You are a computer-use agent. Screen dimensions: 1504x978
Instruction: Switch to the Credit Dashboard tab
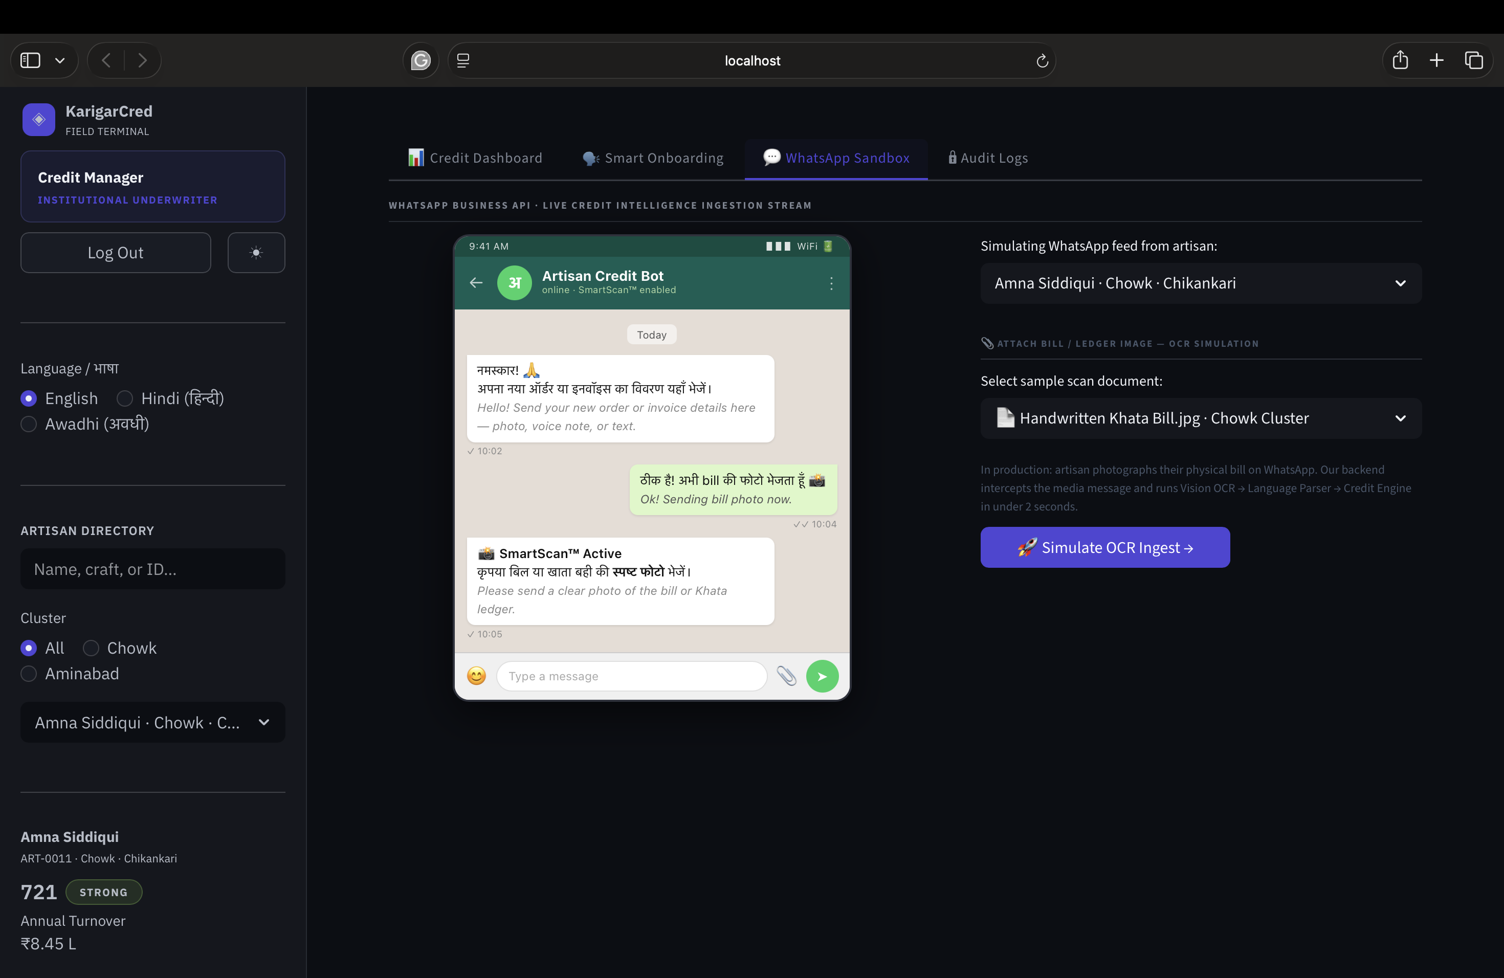(x=475, y=158)
